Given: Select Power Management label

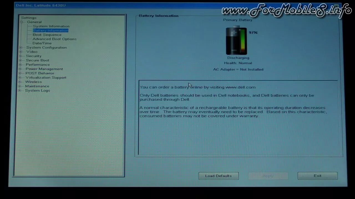Looking at the screenshot, I should coord(44,69).
